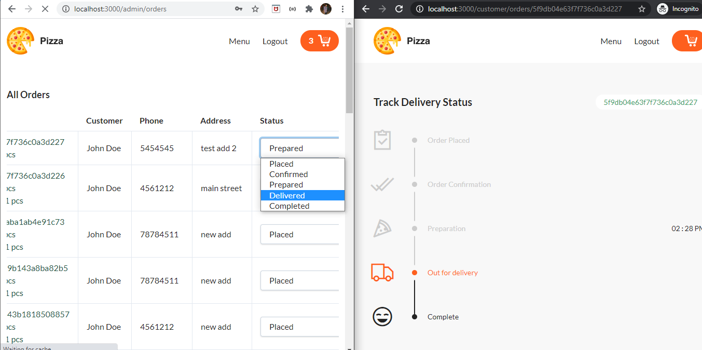Screen dimensions: 702x350
Task: Open status dropdown for order ending 43b1818508857
Action: click(x=299, y=327)
